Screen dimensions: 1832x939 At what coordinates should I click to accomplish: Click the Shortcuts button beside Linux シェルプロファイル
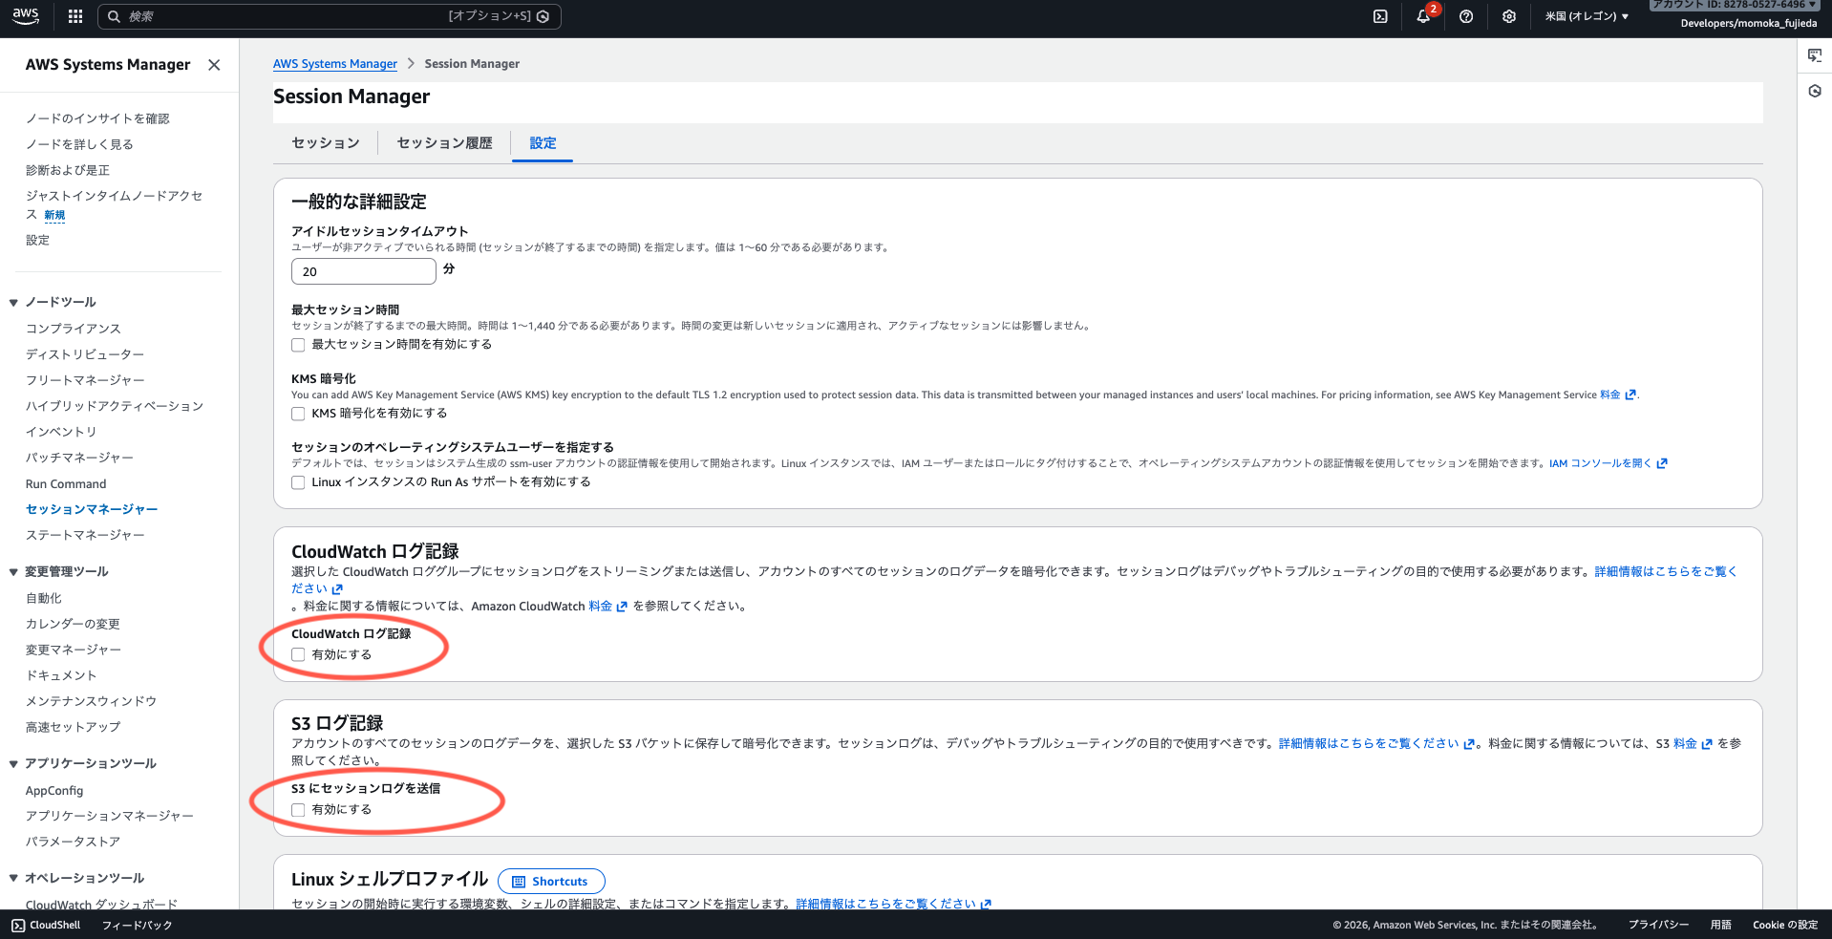[x=551, y=881]
